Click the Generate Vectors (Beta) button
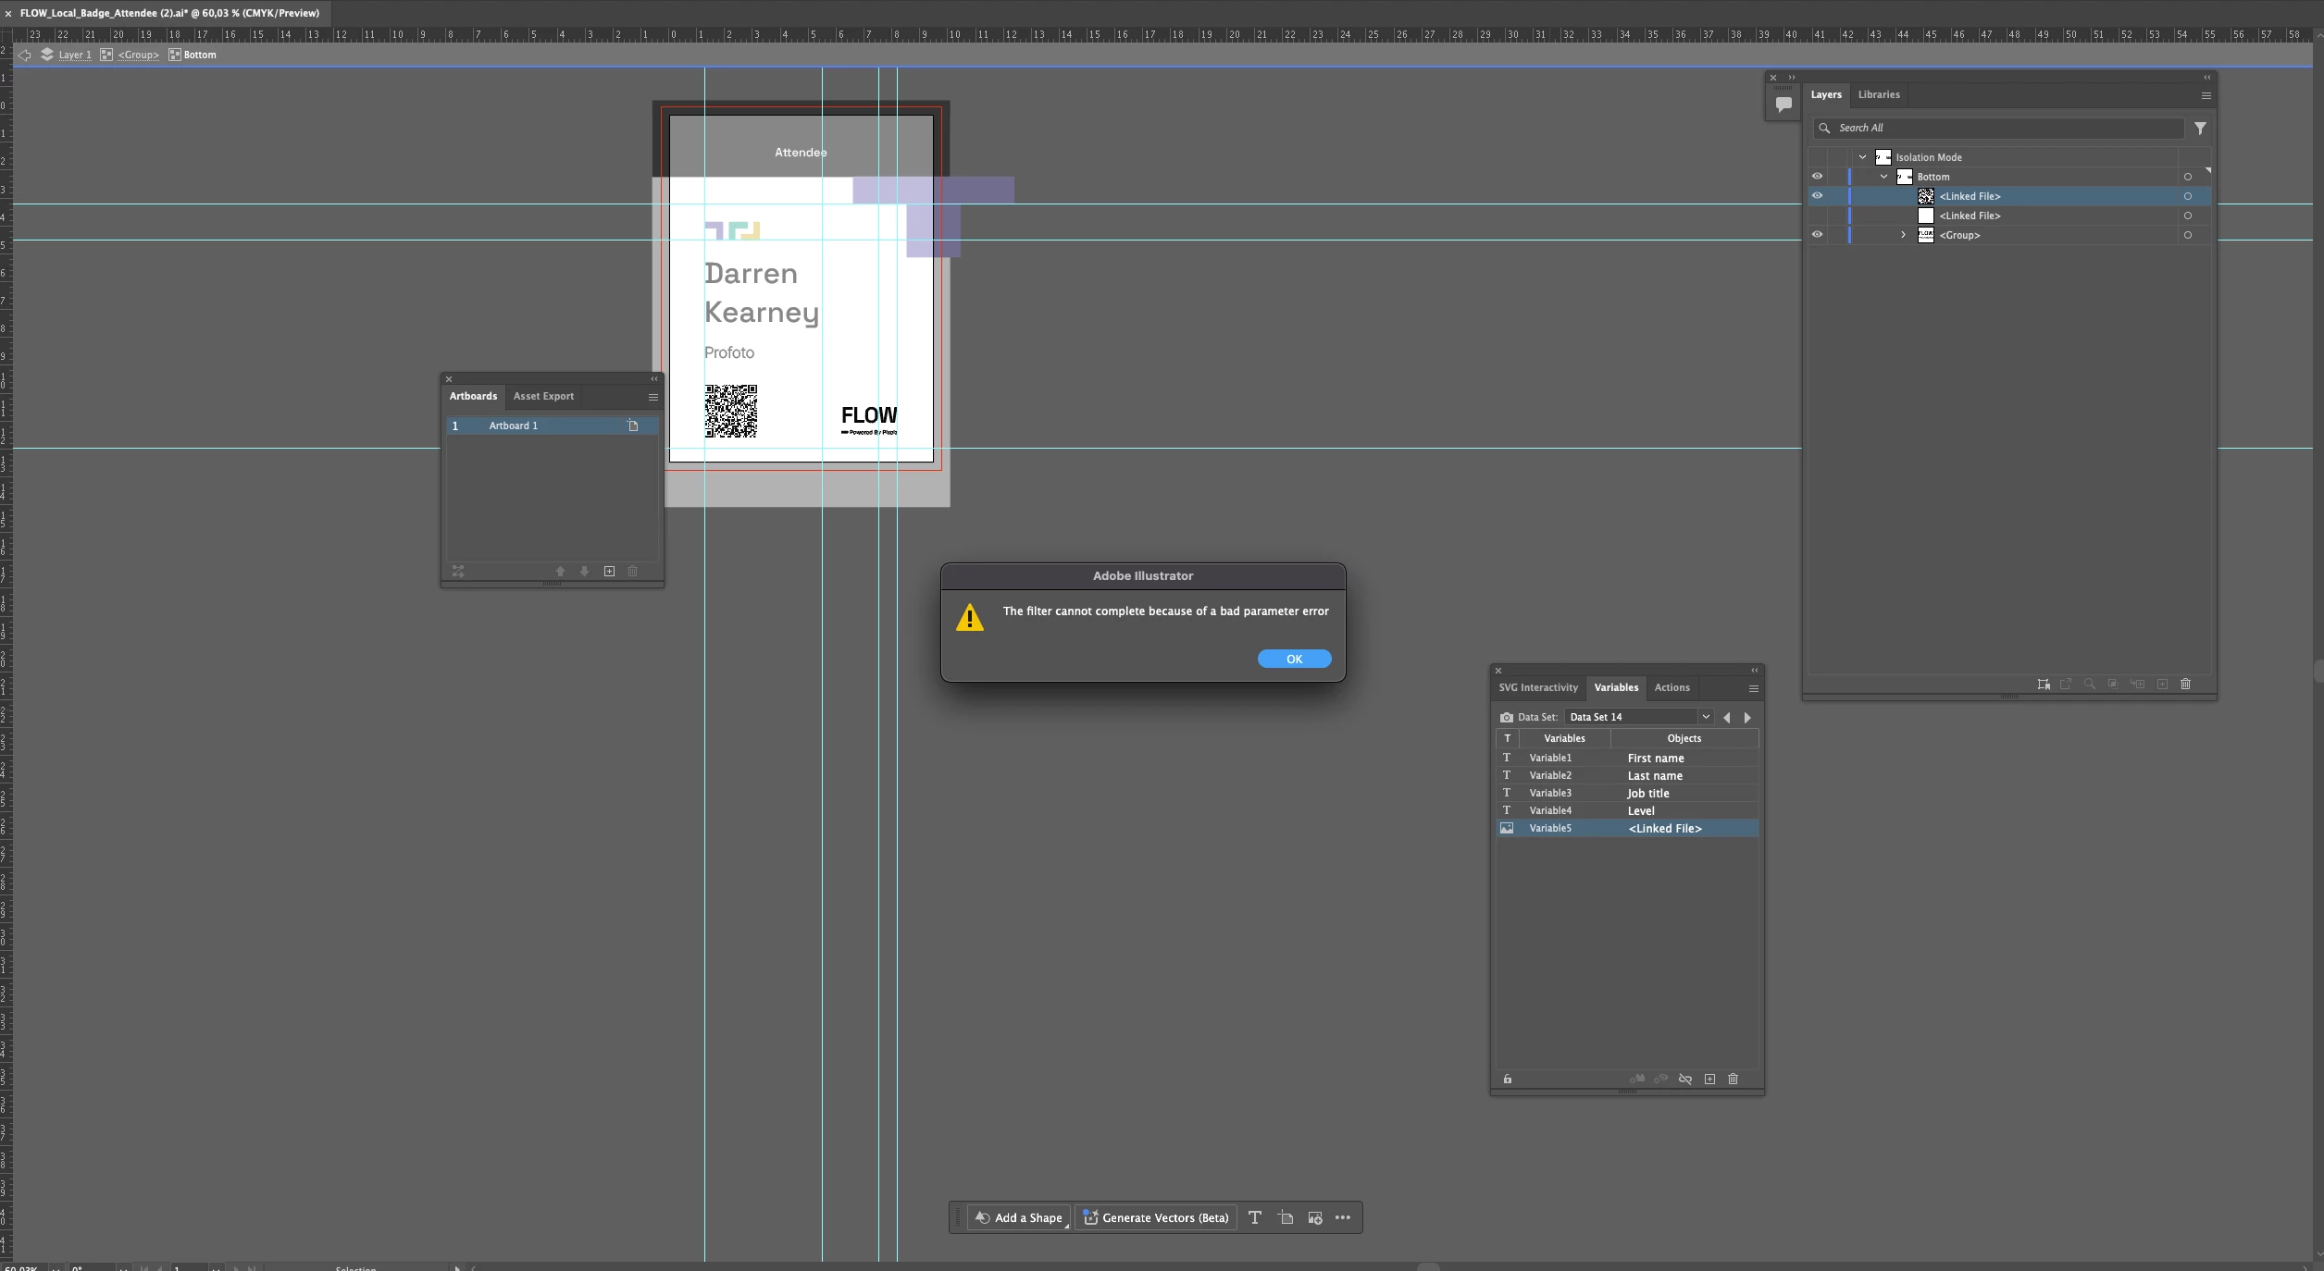Screen dimensions: 2324x1271 [x=1156, y=1217]
